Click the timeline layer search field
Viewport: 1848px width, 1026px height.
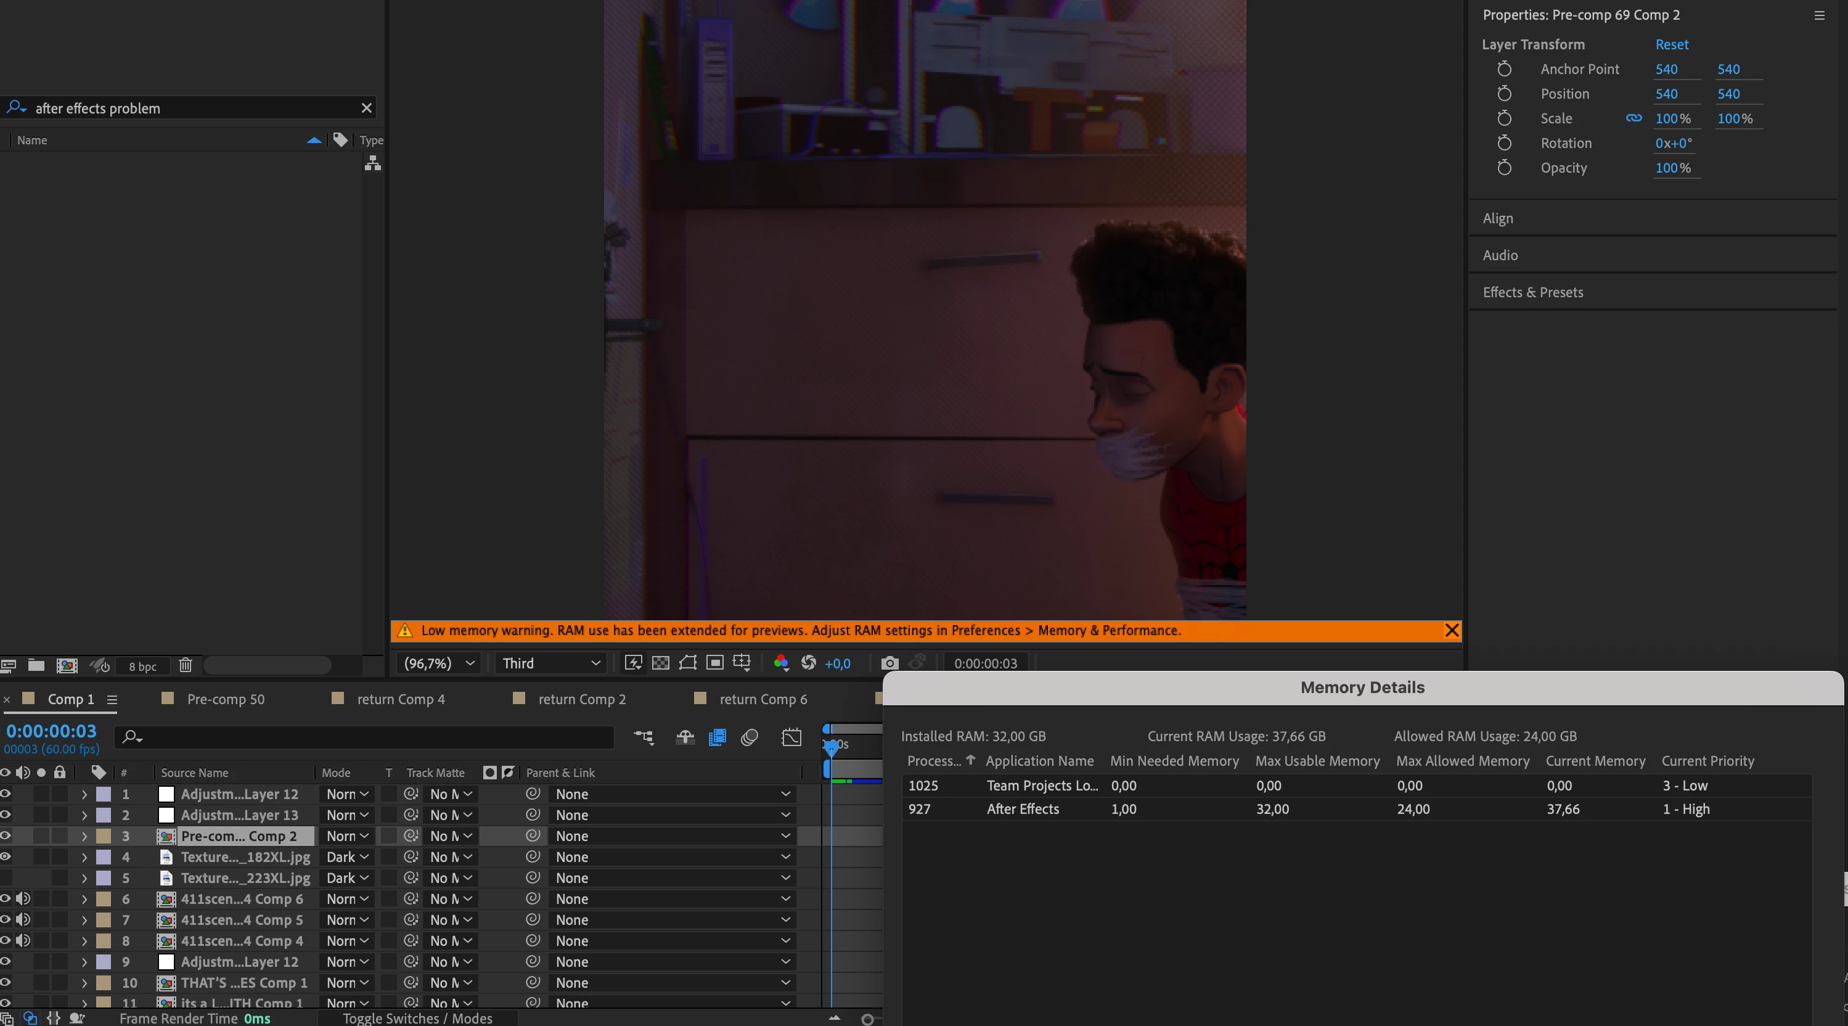[366, 737]
